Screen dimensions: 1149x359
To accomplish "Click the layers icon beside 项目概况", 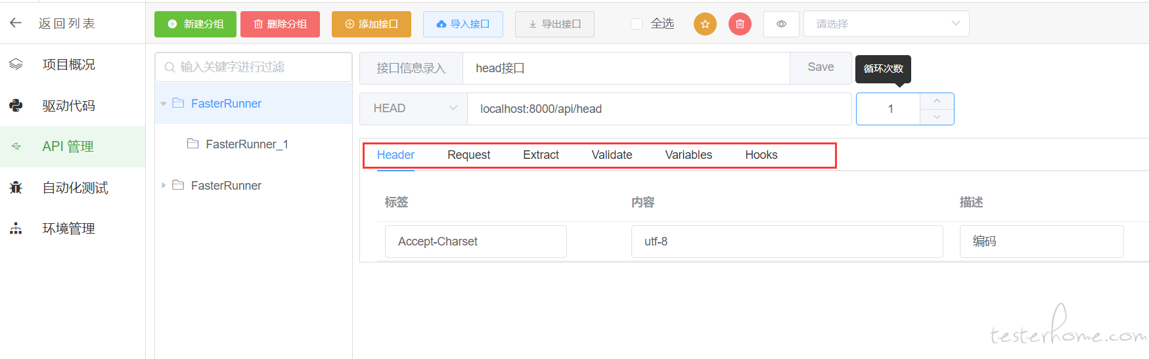I will (16, 64).
